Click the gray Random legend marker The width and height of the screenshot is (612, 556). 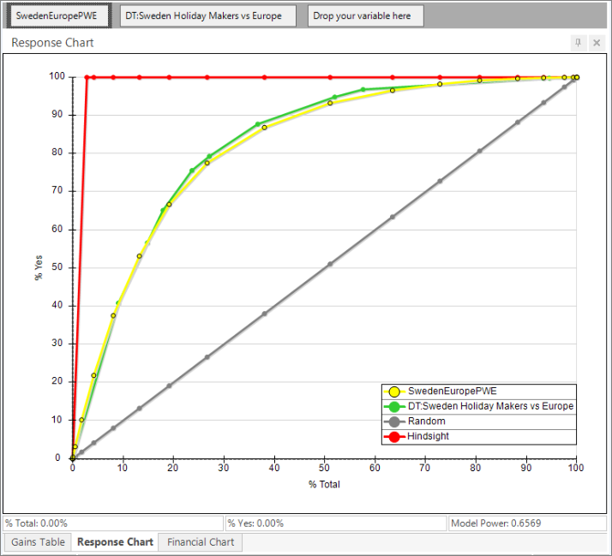(394, 421)
